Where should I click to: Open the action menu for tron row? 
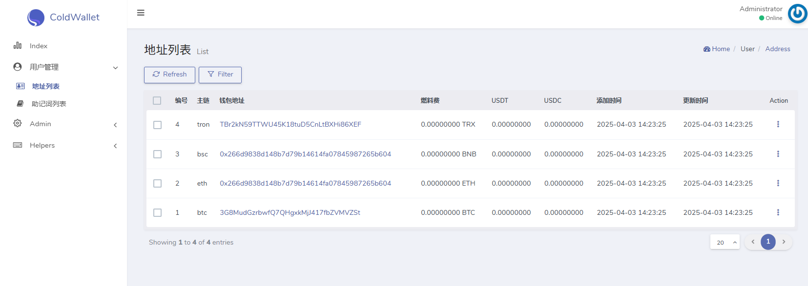pyautogui.click(x=778, y=124)
